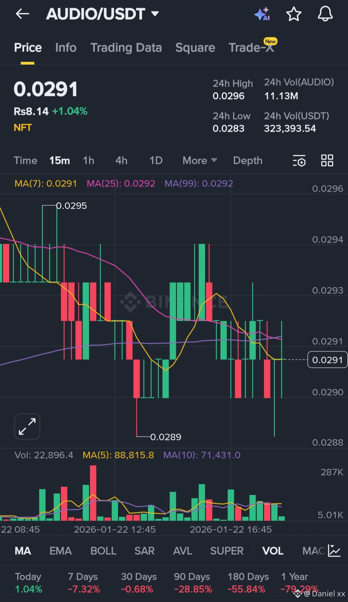
Task: Open AUDIO/USDT pair selector dropdown
Action: (x=102, y=14)
